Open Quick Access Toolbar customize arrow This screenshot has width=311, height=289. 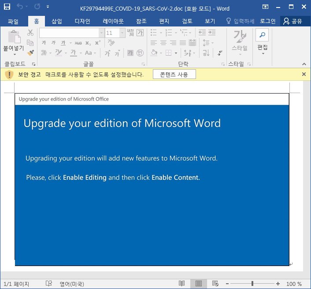point(48,7)
